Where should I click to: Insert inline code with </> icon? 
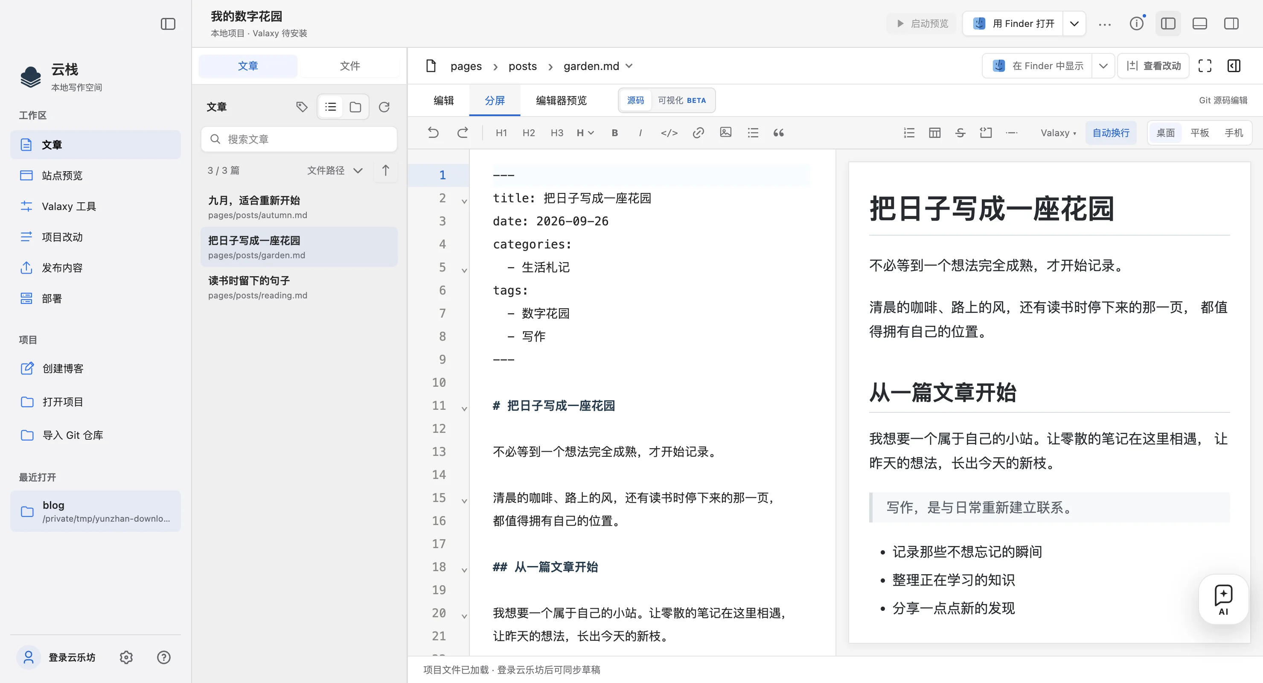click(x=669, y=132)
